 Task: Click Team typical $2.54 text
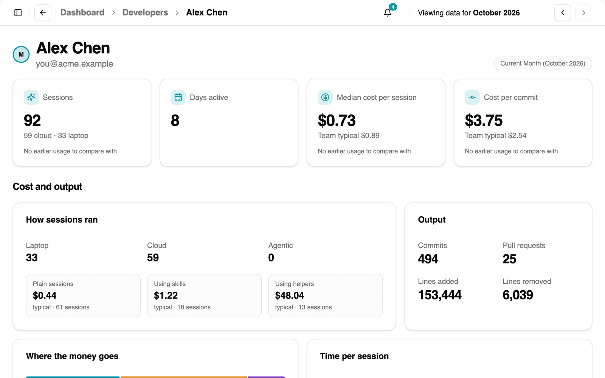tap(496, 135)
